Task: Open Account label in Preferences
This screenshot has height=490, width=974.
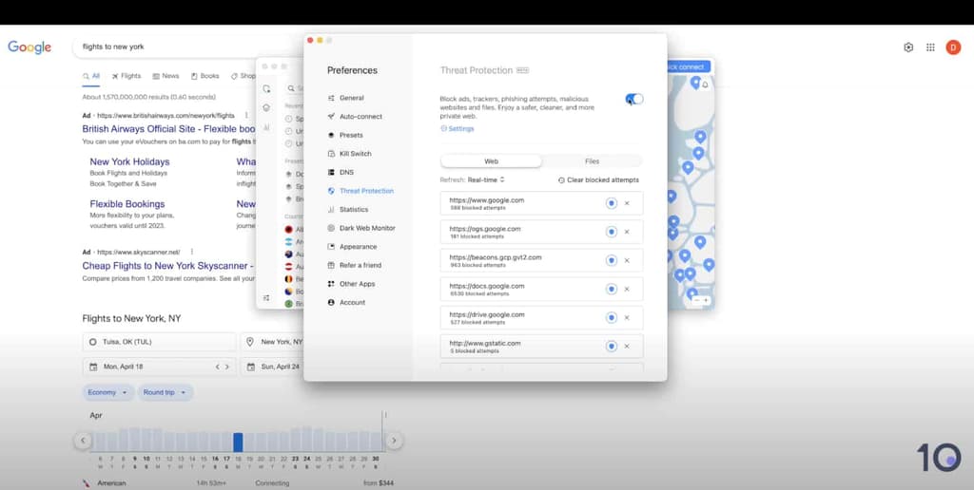Action: (x=352, y=303)
